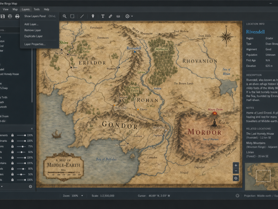Viewport: 278px width, 209px height.
Task: Open the Zoom 100% dropdown
Action: tap(82, 196)
